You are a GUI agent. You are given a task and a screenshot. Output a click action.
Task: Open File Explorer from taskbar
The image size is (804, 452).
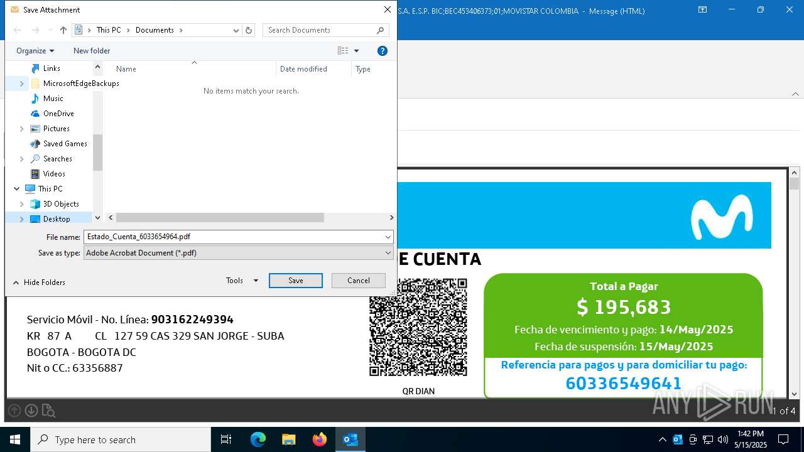point(289,439)
